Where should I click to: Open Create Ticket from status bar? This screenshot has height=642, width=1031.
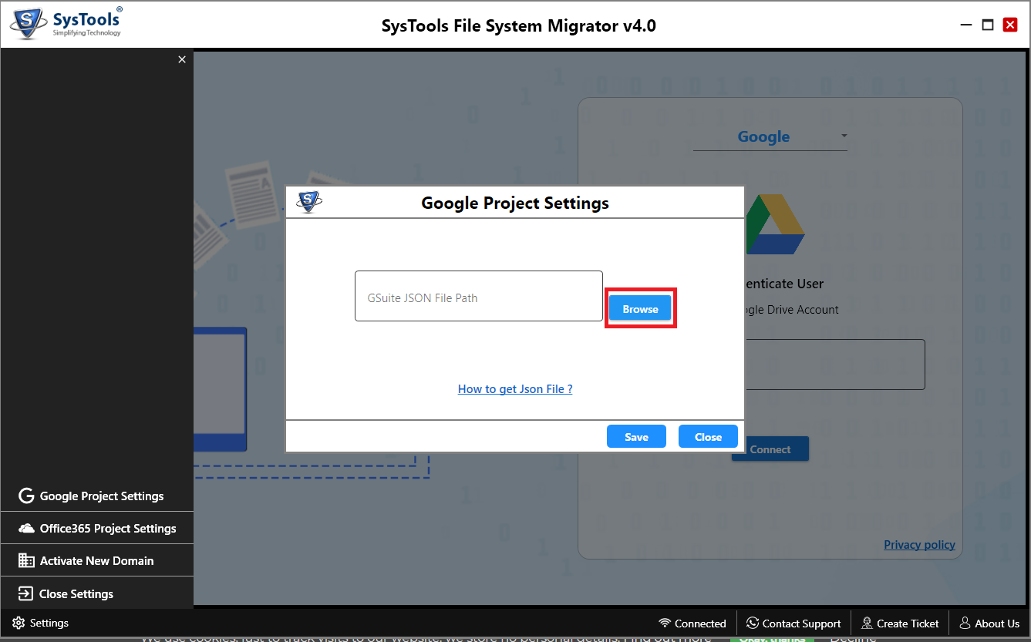pos(908,624)
